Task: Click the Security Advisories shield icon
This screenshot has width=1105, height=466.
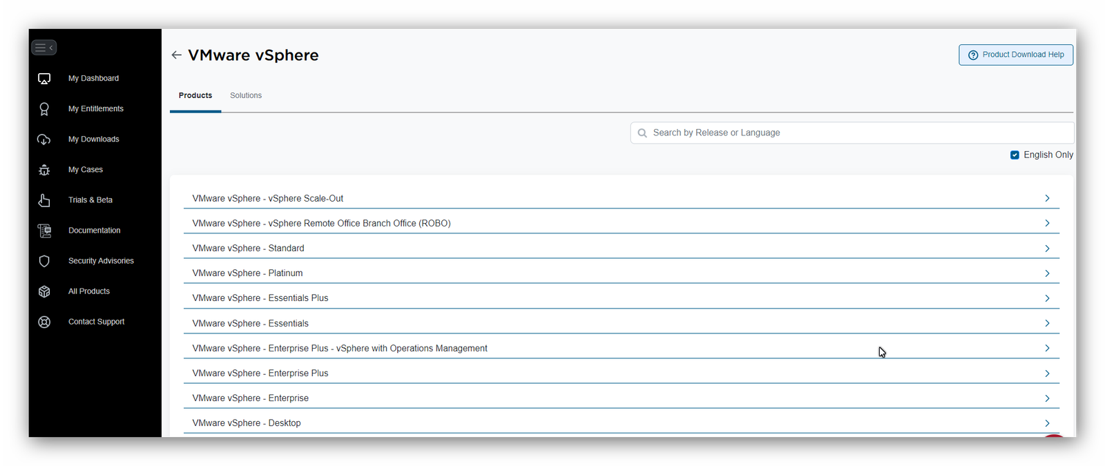Action: (44, 261)
